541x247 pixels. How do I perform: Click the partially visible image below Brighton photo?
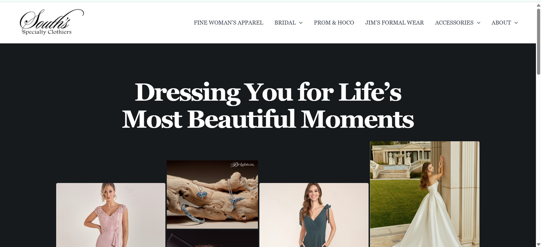tap(212, 239)
